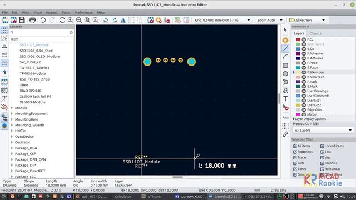
Task: Click the Refresh view icon
Action: (62, 20)
